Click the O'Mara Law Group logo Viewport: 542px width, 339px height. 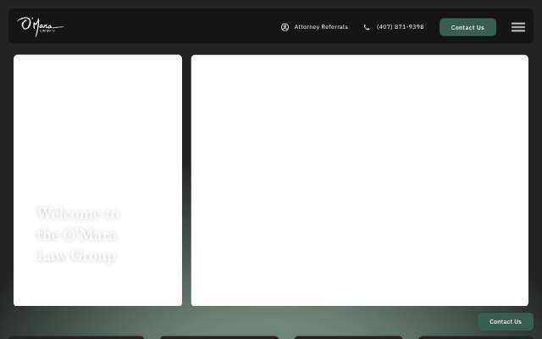click(41, 26)
